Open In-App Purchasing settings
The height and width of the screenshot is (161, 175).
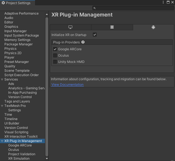coord(22,93)
